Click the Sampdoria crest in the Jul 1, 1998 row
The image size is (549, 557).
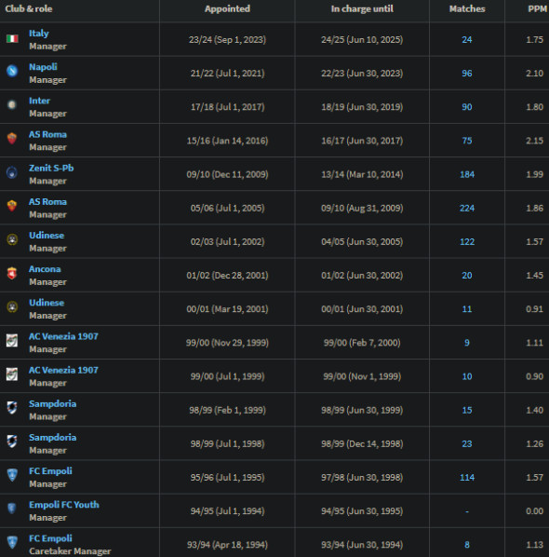click(12, 442)
